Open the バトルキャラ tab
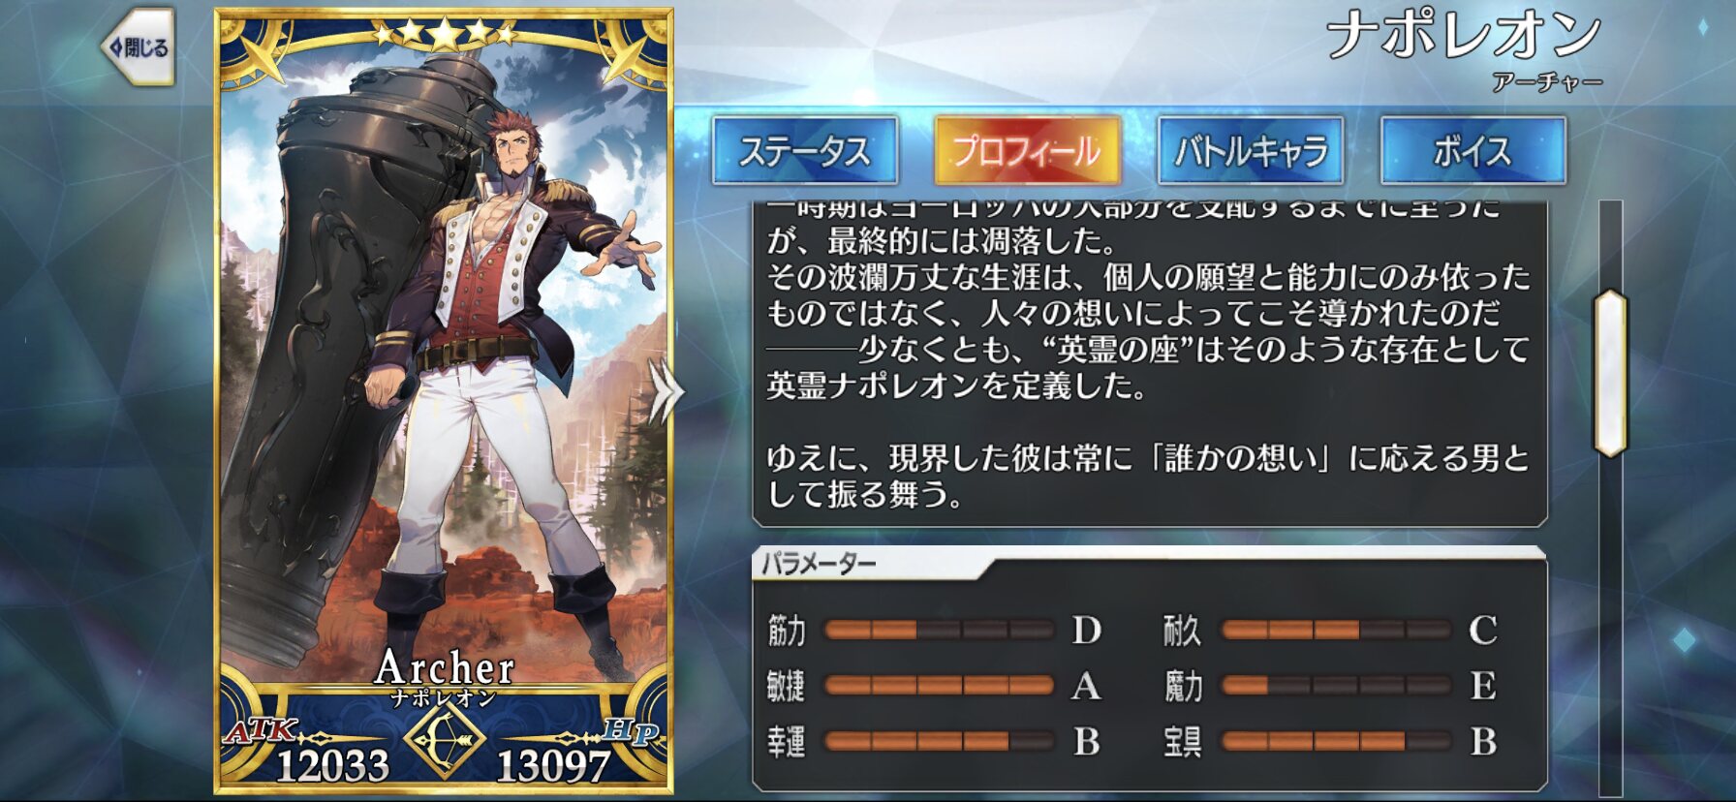 point(1251,151)
